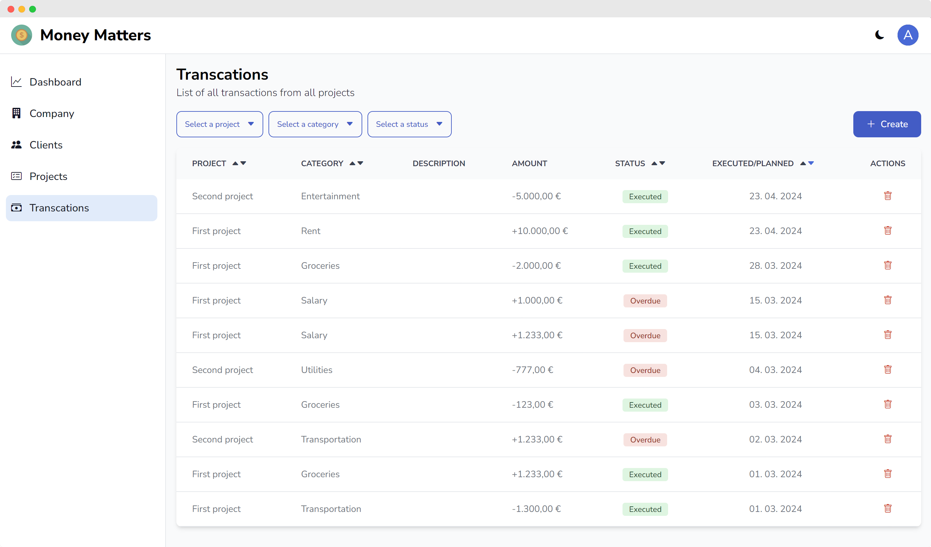The height and width of the screenshot is (547, 931).
Task: Delete the Entertainment transaction row
Action: [x=887, y=196]
